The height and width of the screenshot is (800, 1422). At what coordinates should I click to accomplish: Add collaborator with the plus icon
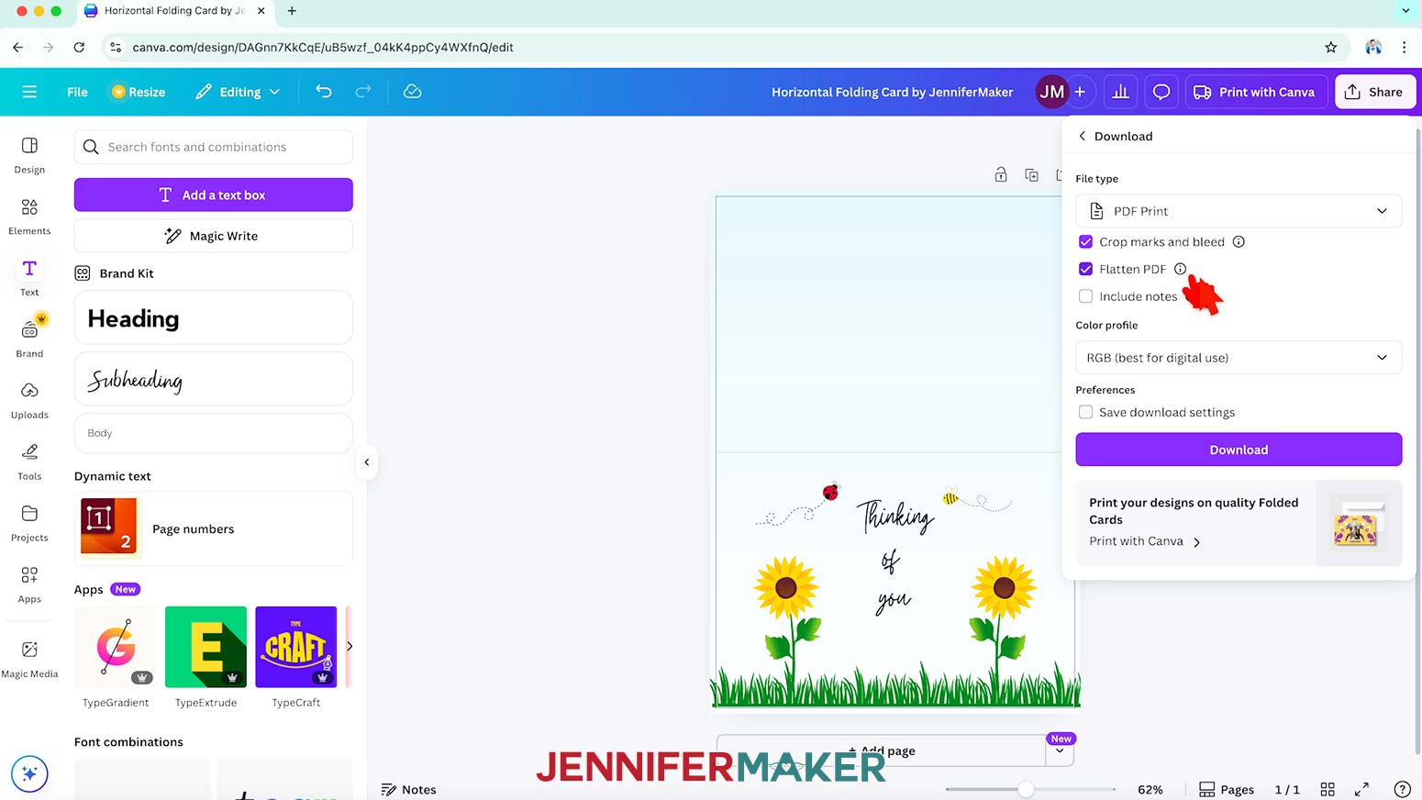tap(1080, 92)
